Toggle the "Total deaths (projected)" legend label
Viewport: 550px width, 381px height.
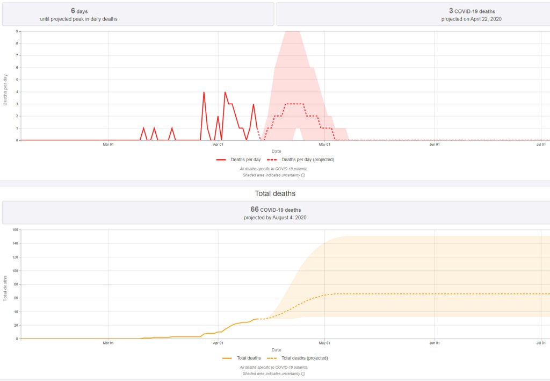(305, 358)
